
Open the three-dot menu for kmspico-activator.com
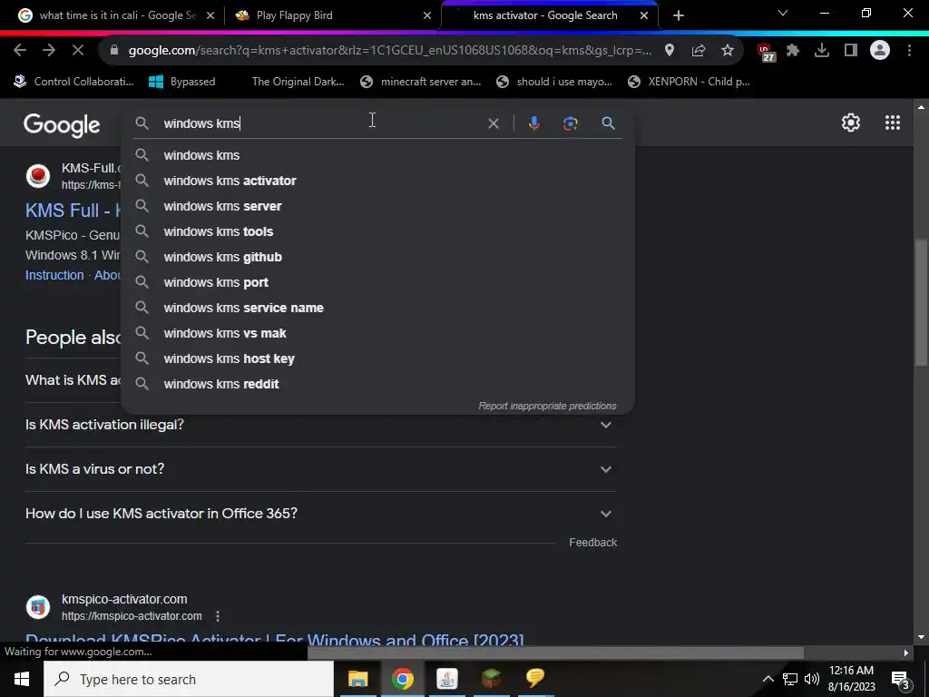tap(218, 616)
